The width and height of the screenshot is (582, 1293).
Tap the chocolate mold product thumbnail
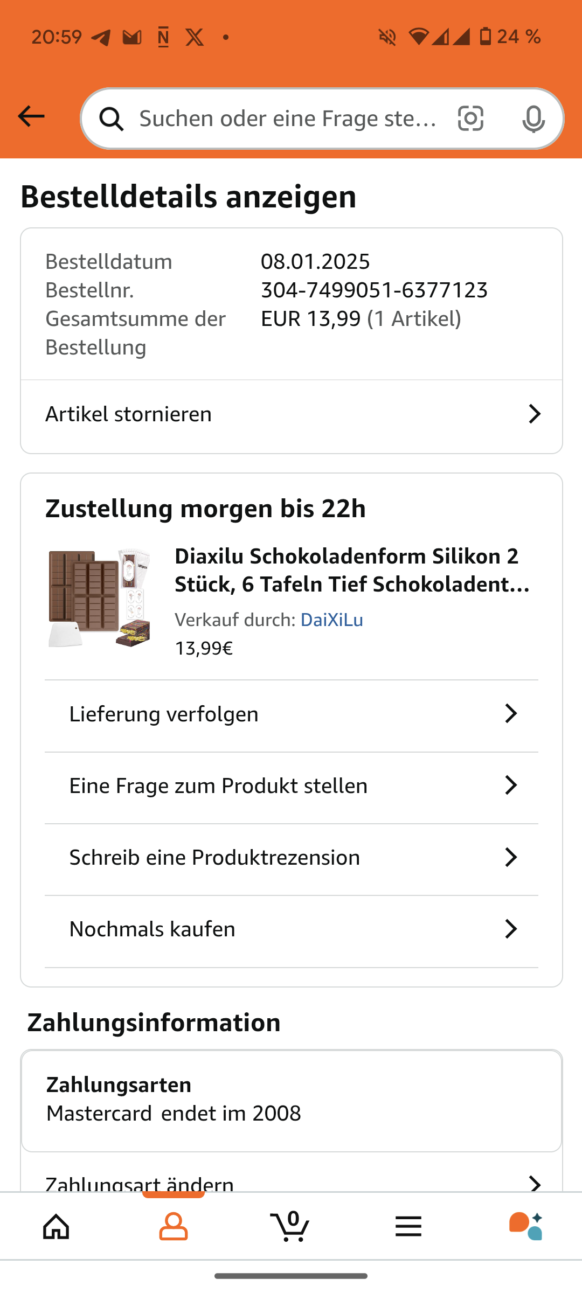point(99,598)
